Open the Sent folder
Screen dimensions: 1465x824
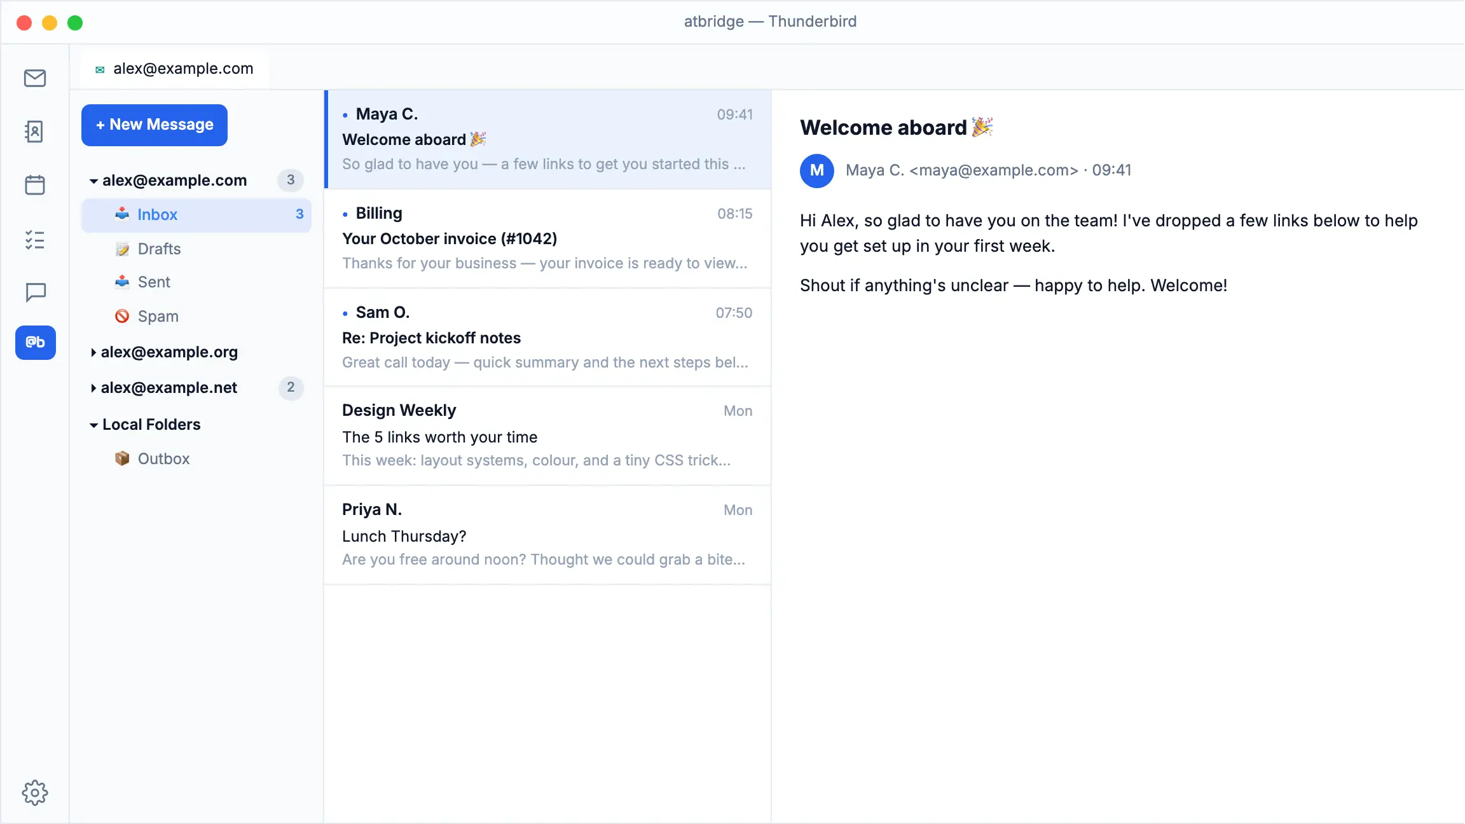coord(196,282)
